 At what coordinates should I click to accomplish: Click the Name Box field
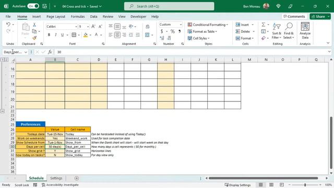click(13, 52)
